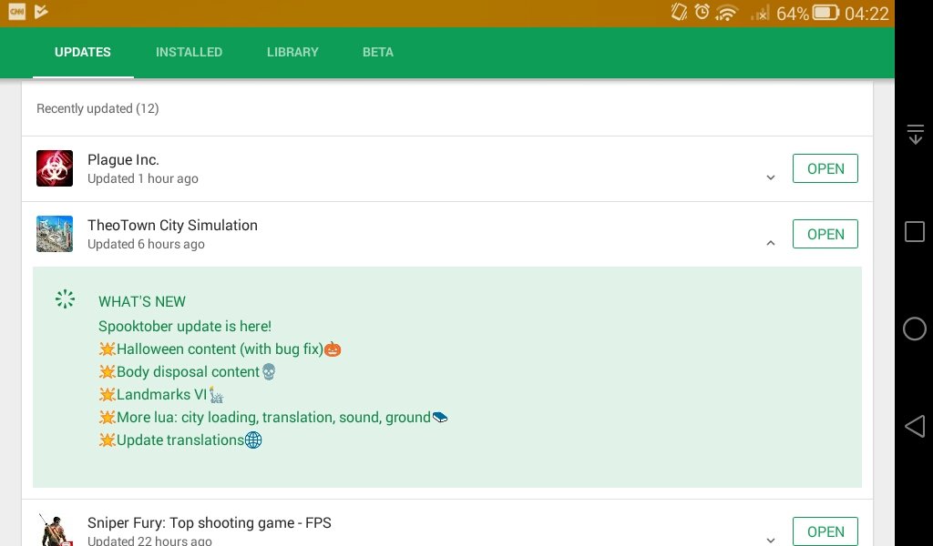Tap the TheoTown City Simulation app icon

(x=55, y=234)
